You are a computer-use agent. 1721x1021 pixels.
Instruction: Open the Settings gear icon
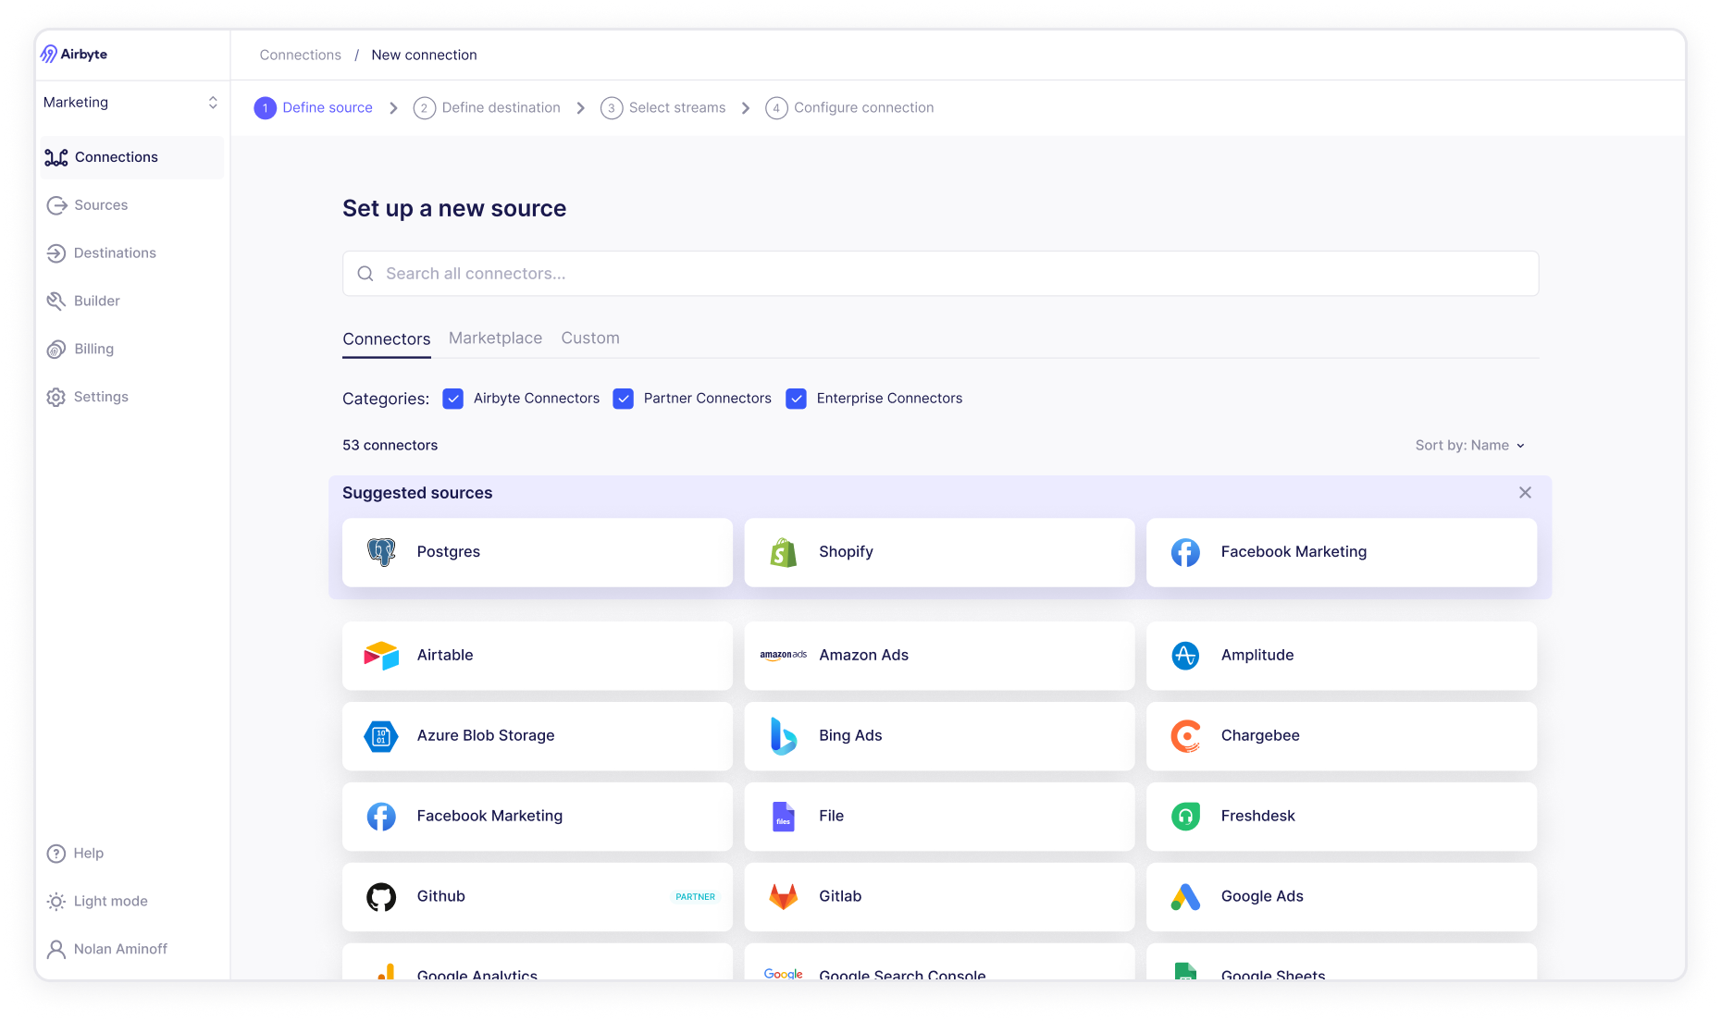(x=56, y=398)
